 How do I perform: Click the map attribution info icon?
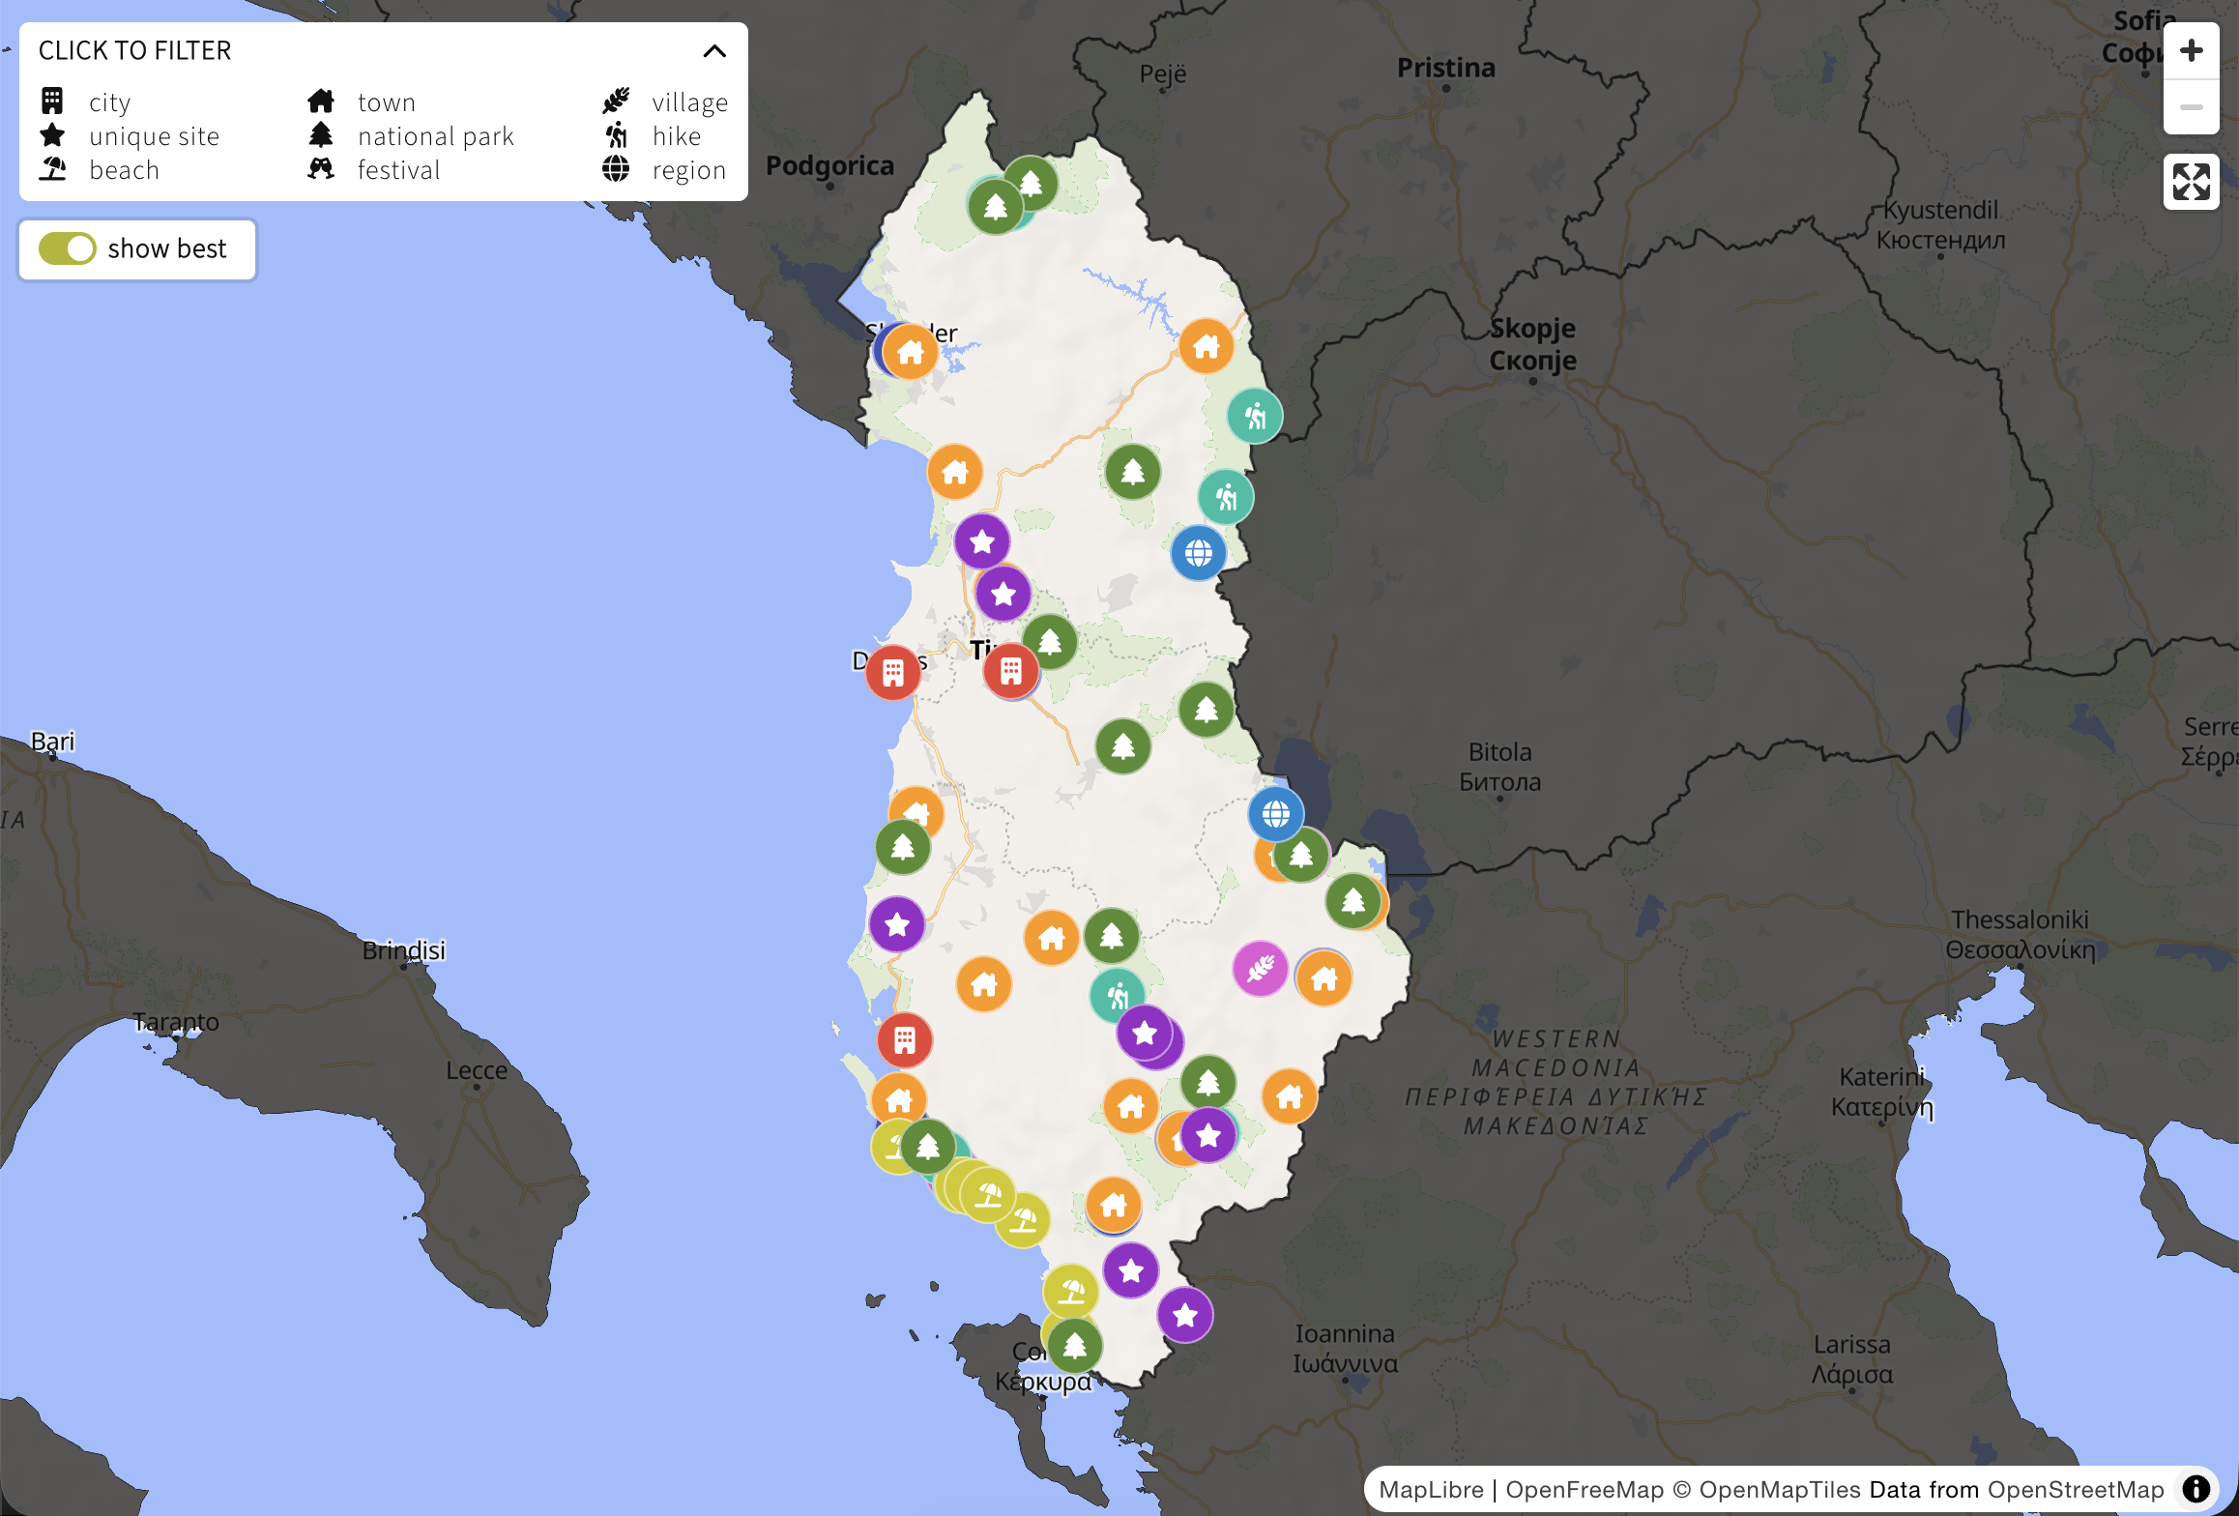click(x=2196, y=1488)
